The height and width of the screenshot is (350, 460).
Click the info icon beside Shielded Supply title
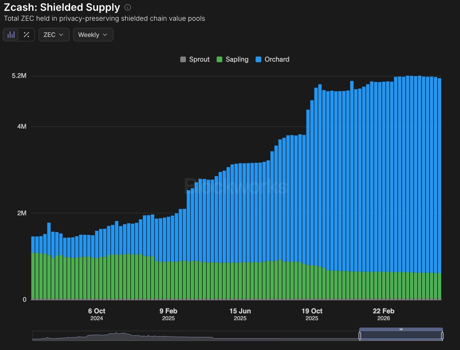click(128, 7)
